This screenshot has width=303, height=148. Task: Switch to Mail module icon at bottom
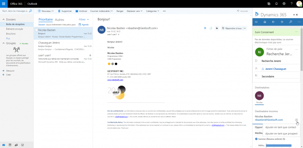click(x=4, y=145)
